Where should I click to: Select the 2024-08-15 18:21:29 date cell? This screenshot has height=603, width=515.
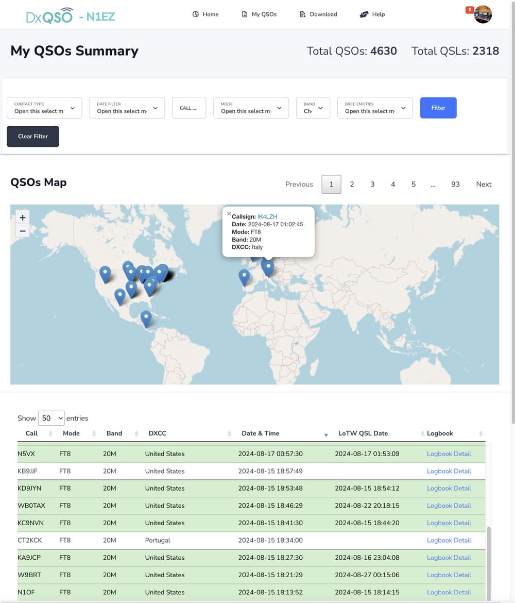click(270, 575)
